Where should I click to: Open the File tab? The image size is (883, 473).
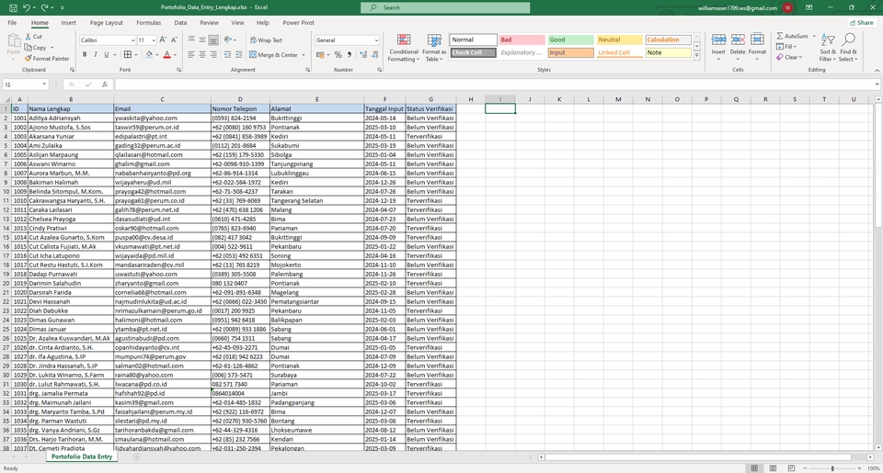12,22
